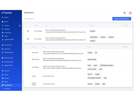
Task: Click the tabular data tag
Action: pos(92,60)
